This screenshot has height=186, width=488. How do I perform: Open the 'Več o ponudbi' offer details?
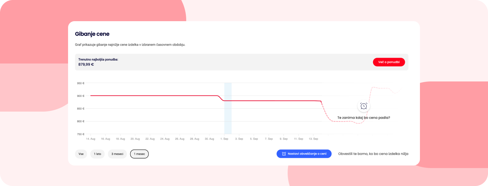point(389,62)
